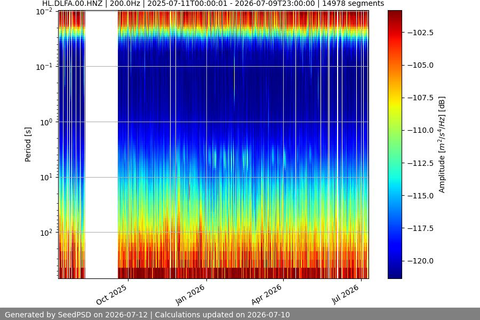Click the 'Oct 2025' x-axis label
Viewport: 480px width, 320px height.
pos(111,294)
